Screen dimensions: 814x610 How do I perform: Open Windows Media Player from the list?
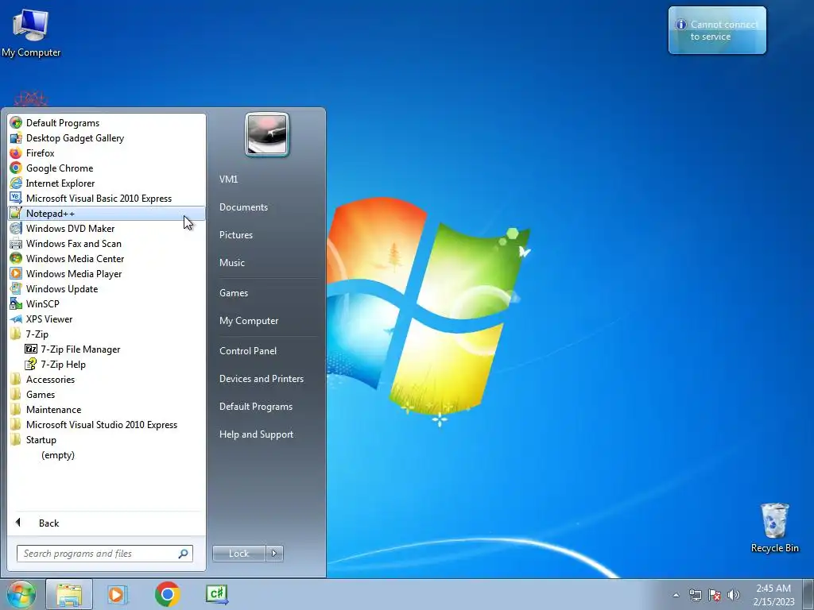107,273
